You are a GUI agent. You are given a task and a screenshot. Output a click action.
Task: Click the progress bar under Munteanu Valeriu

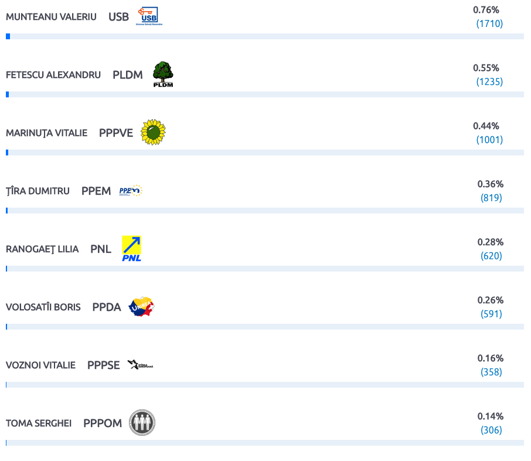[265, 36]
